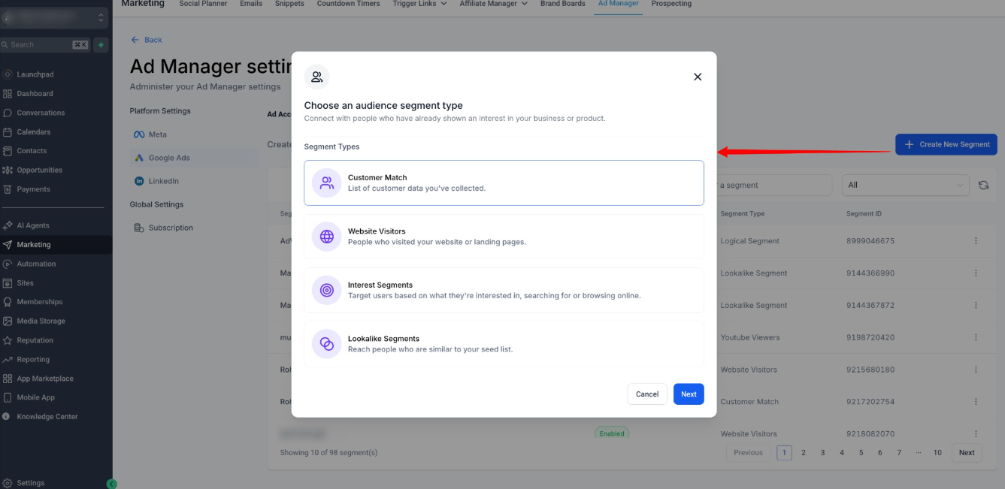Open the Brand Boards tab

click(x=563, y=4)
